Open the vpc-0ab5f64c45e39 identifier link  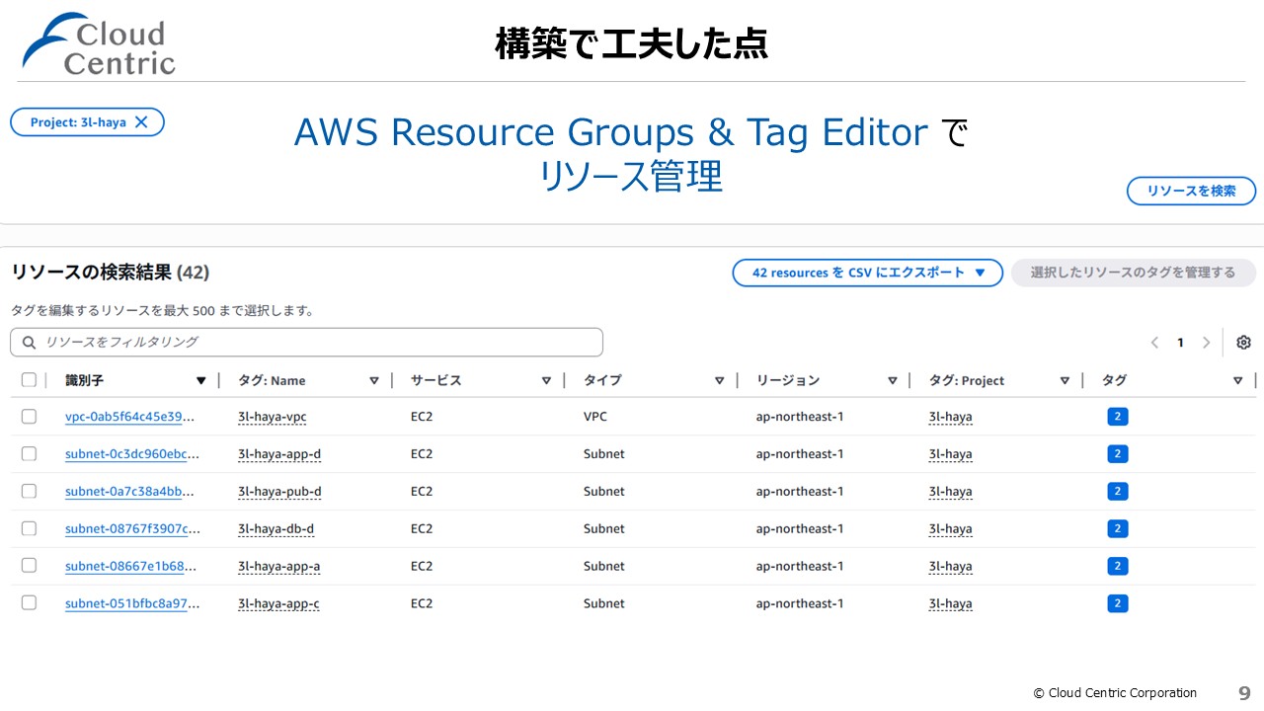click(129, 417)
